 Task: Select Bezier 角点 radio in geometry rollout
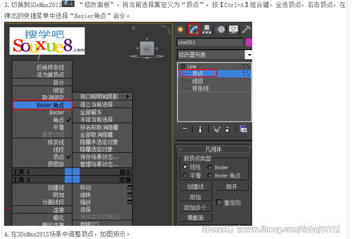210,175
